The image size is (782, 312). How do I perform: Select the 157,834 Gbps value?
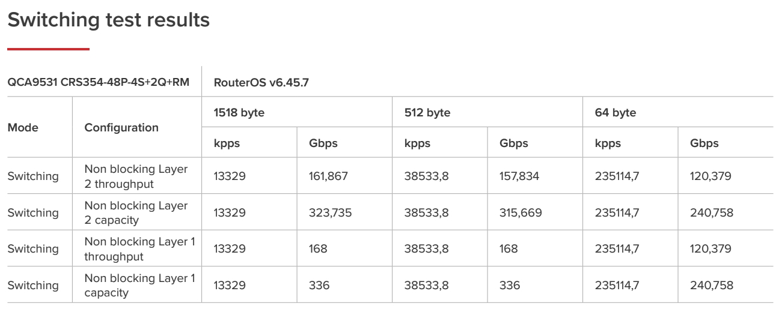pyautogui.click(x=520, y=176)
